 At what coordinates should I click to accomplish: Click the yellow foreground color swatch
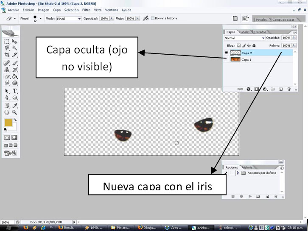tap(8, 122)
